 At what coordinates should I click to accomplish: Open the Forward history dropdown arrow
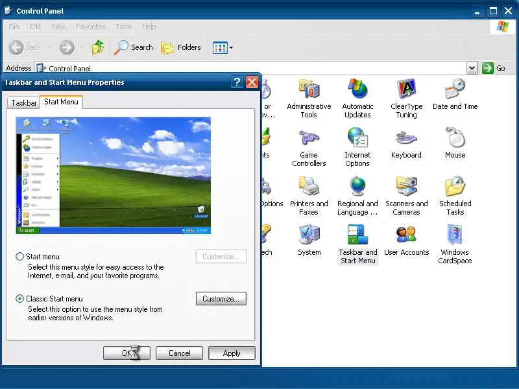click(x=82, y=47)
